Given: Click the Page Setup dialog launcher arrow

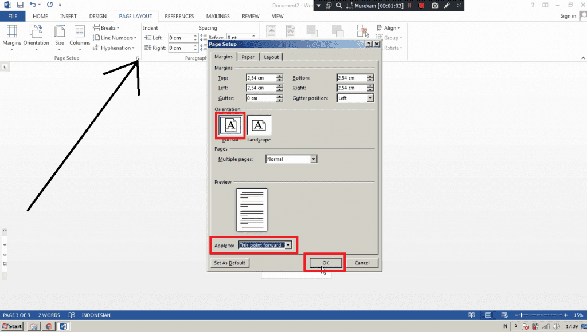Looking at the screenshot, I should [x=138, y=58].
